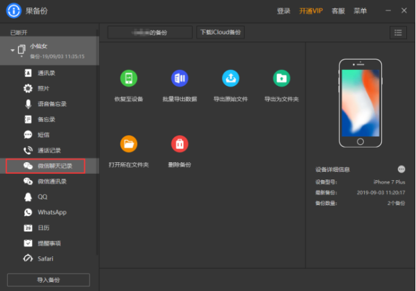Click the 果备份 app logo icon
The image size is (416, 291).
coord(14,11)
